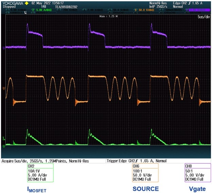Click the Stopped acquisition status text

[9, 6]
